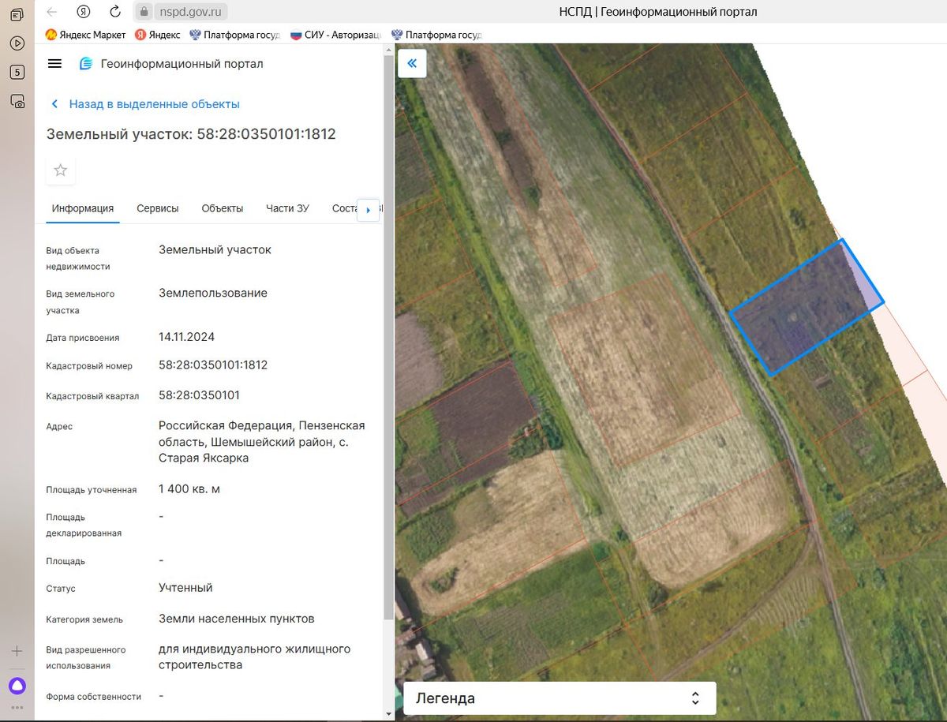Image resolution: width=947 pixels, height=722 pixels.
Task: Click the back link Назад в выделенные объекты
Action: [145, 104]
